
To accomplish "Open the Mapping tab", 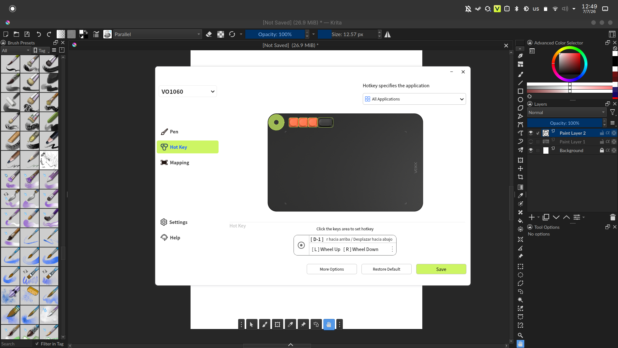I will pos(188,162).
